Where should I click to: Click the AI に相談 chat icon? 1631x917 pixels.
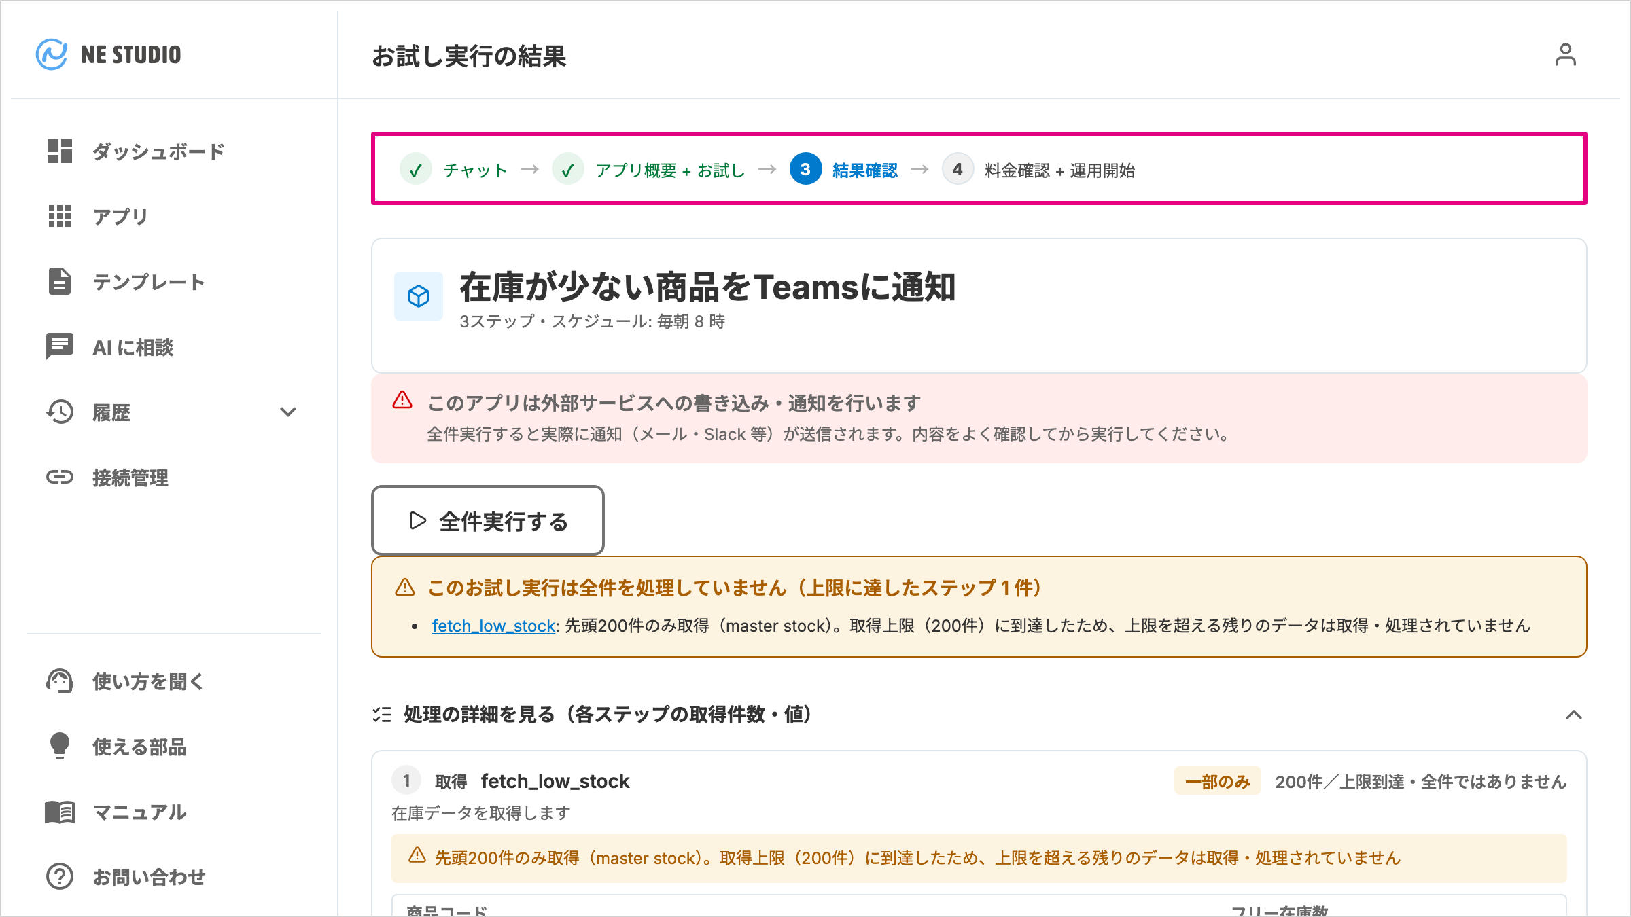pos(60,346)
